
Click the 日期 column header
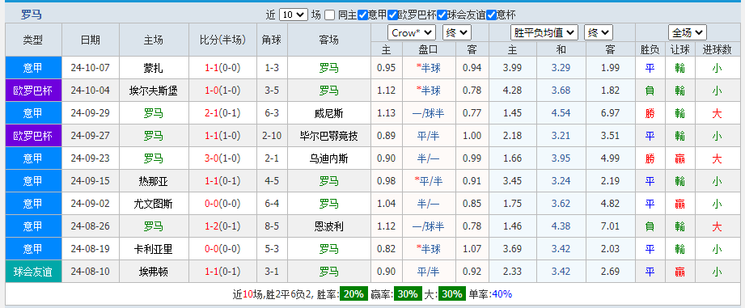tap(91, 40)
